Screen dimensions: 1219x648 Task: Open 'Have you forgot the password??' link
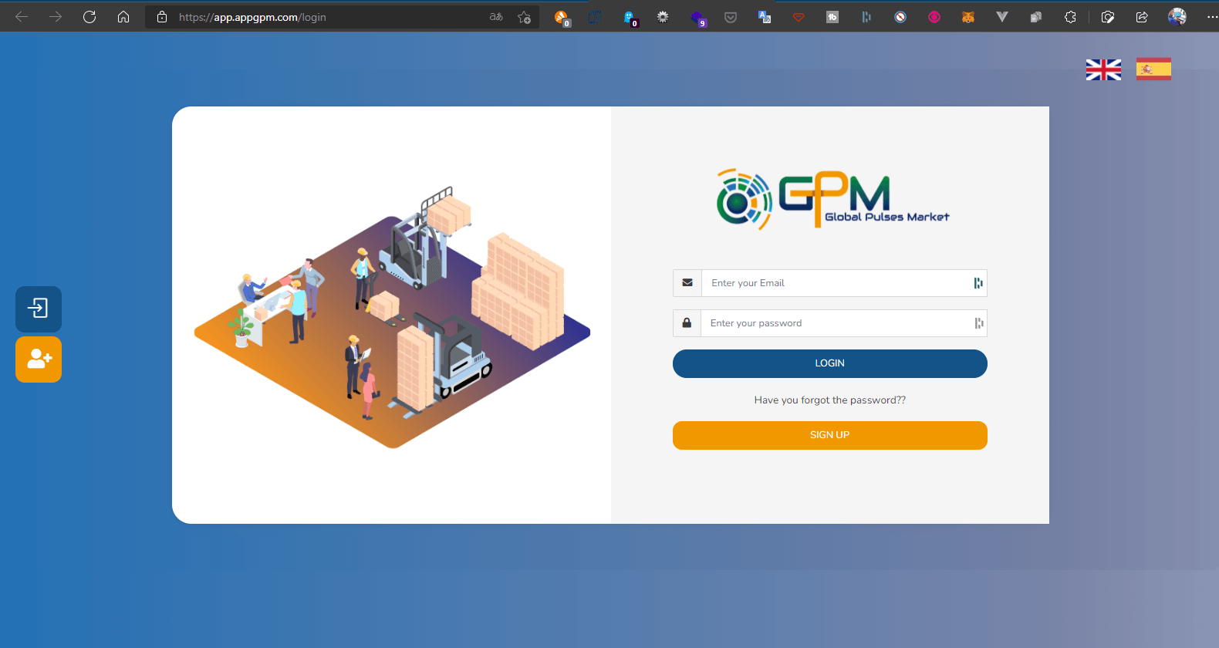[x=830, y=400]
